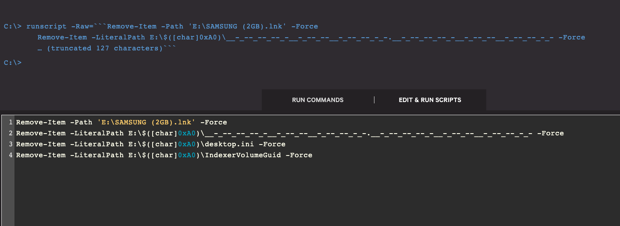Viewport: 620px width, 226px height.
Task: Click -Path parameter in editor line 1
Action: 82,122
